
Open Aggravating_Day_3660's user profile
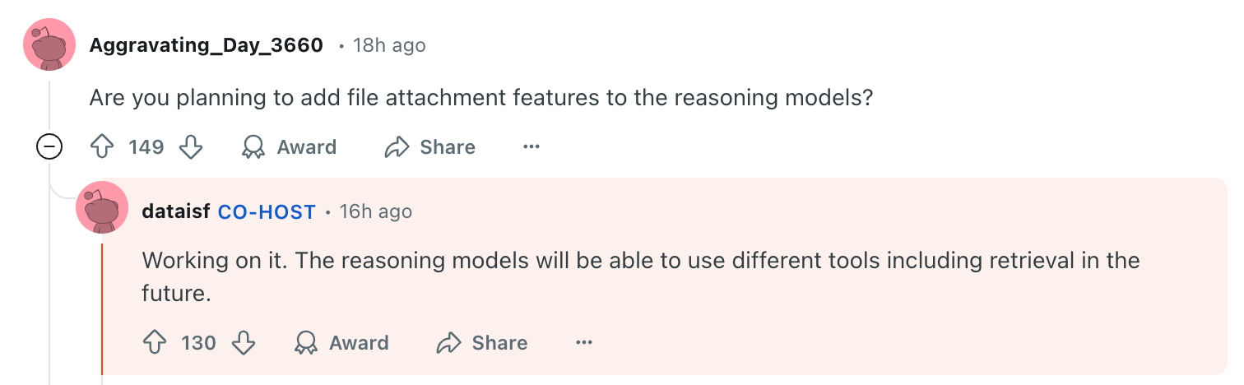point(206,45)
